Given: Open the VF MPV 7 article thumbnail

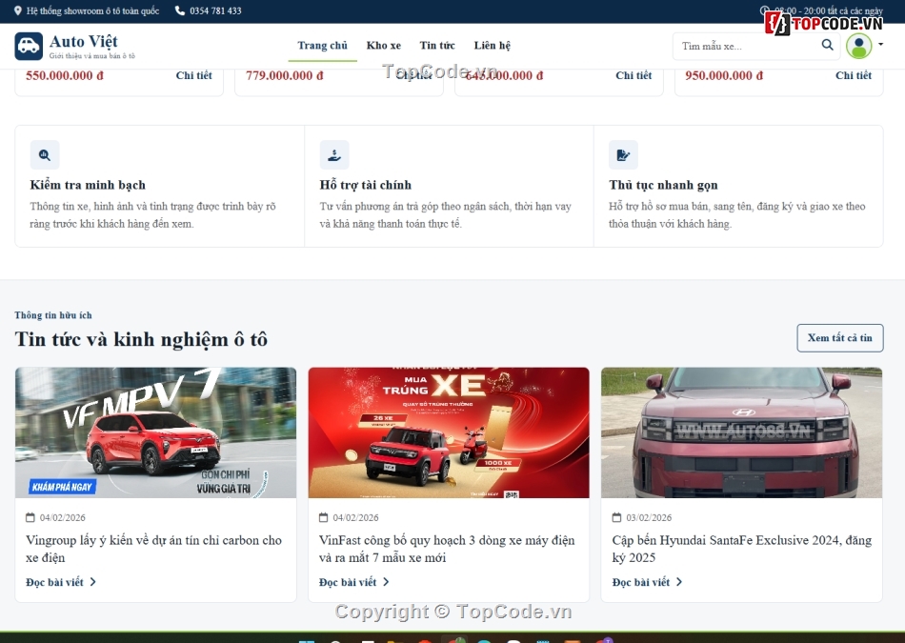Looking at the screenshot, I should pos(156,432).
